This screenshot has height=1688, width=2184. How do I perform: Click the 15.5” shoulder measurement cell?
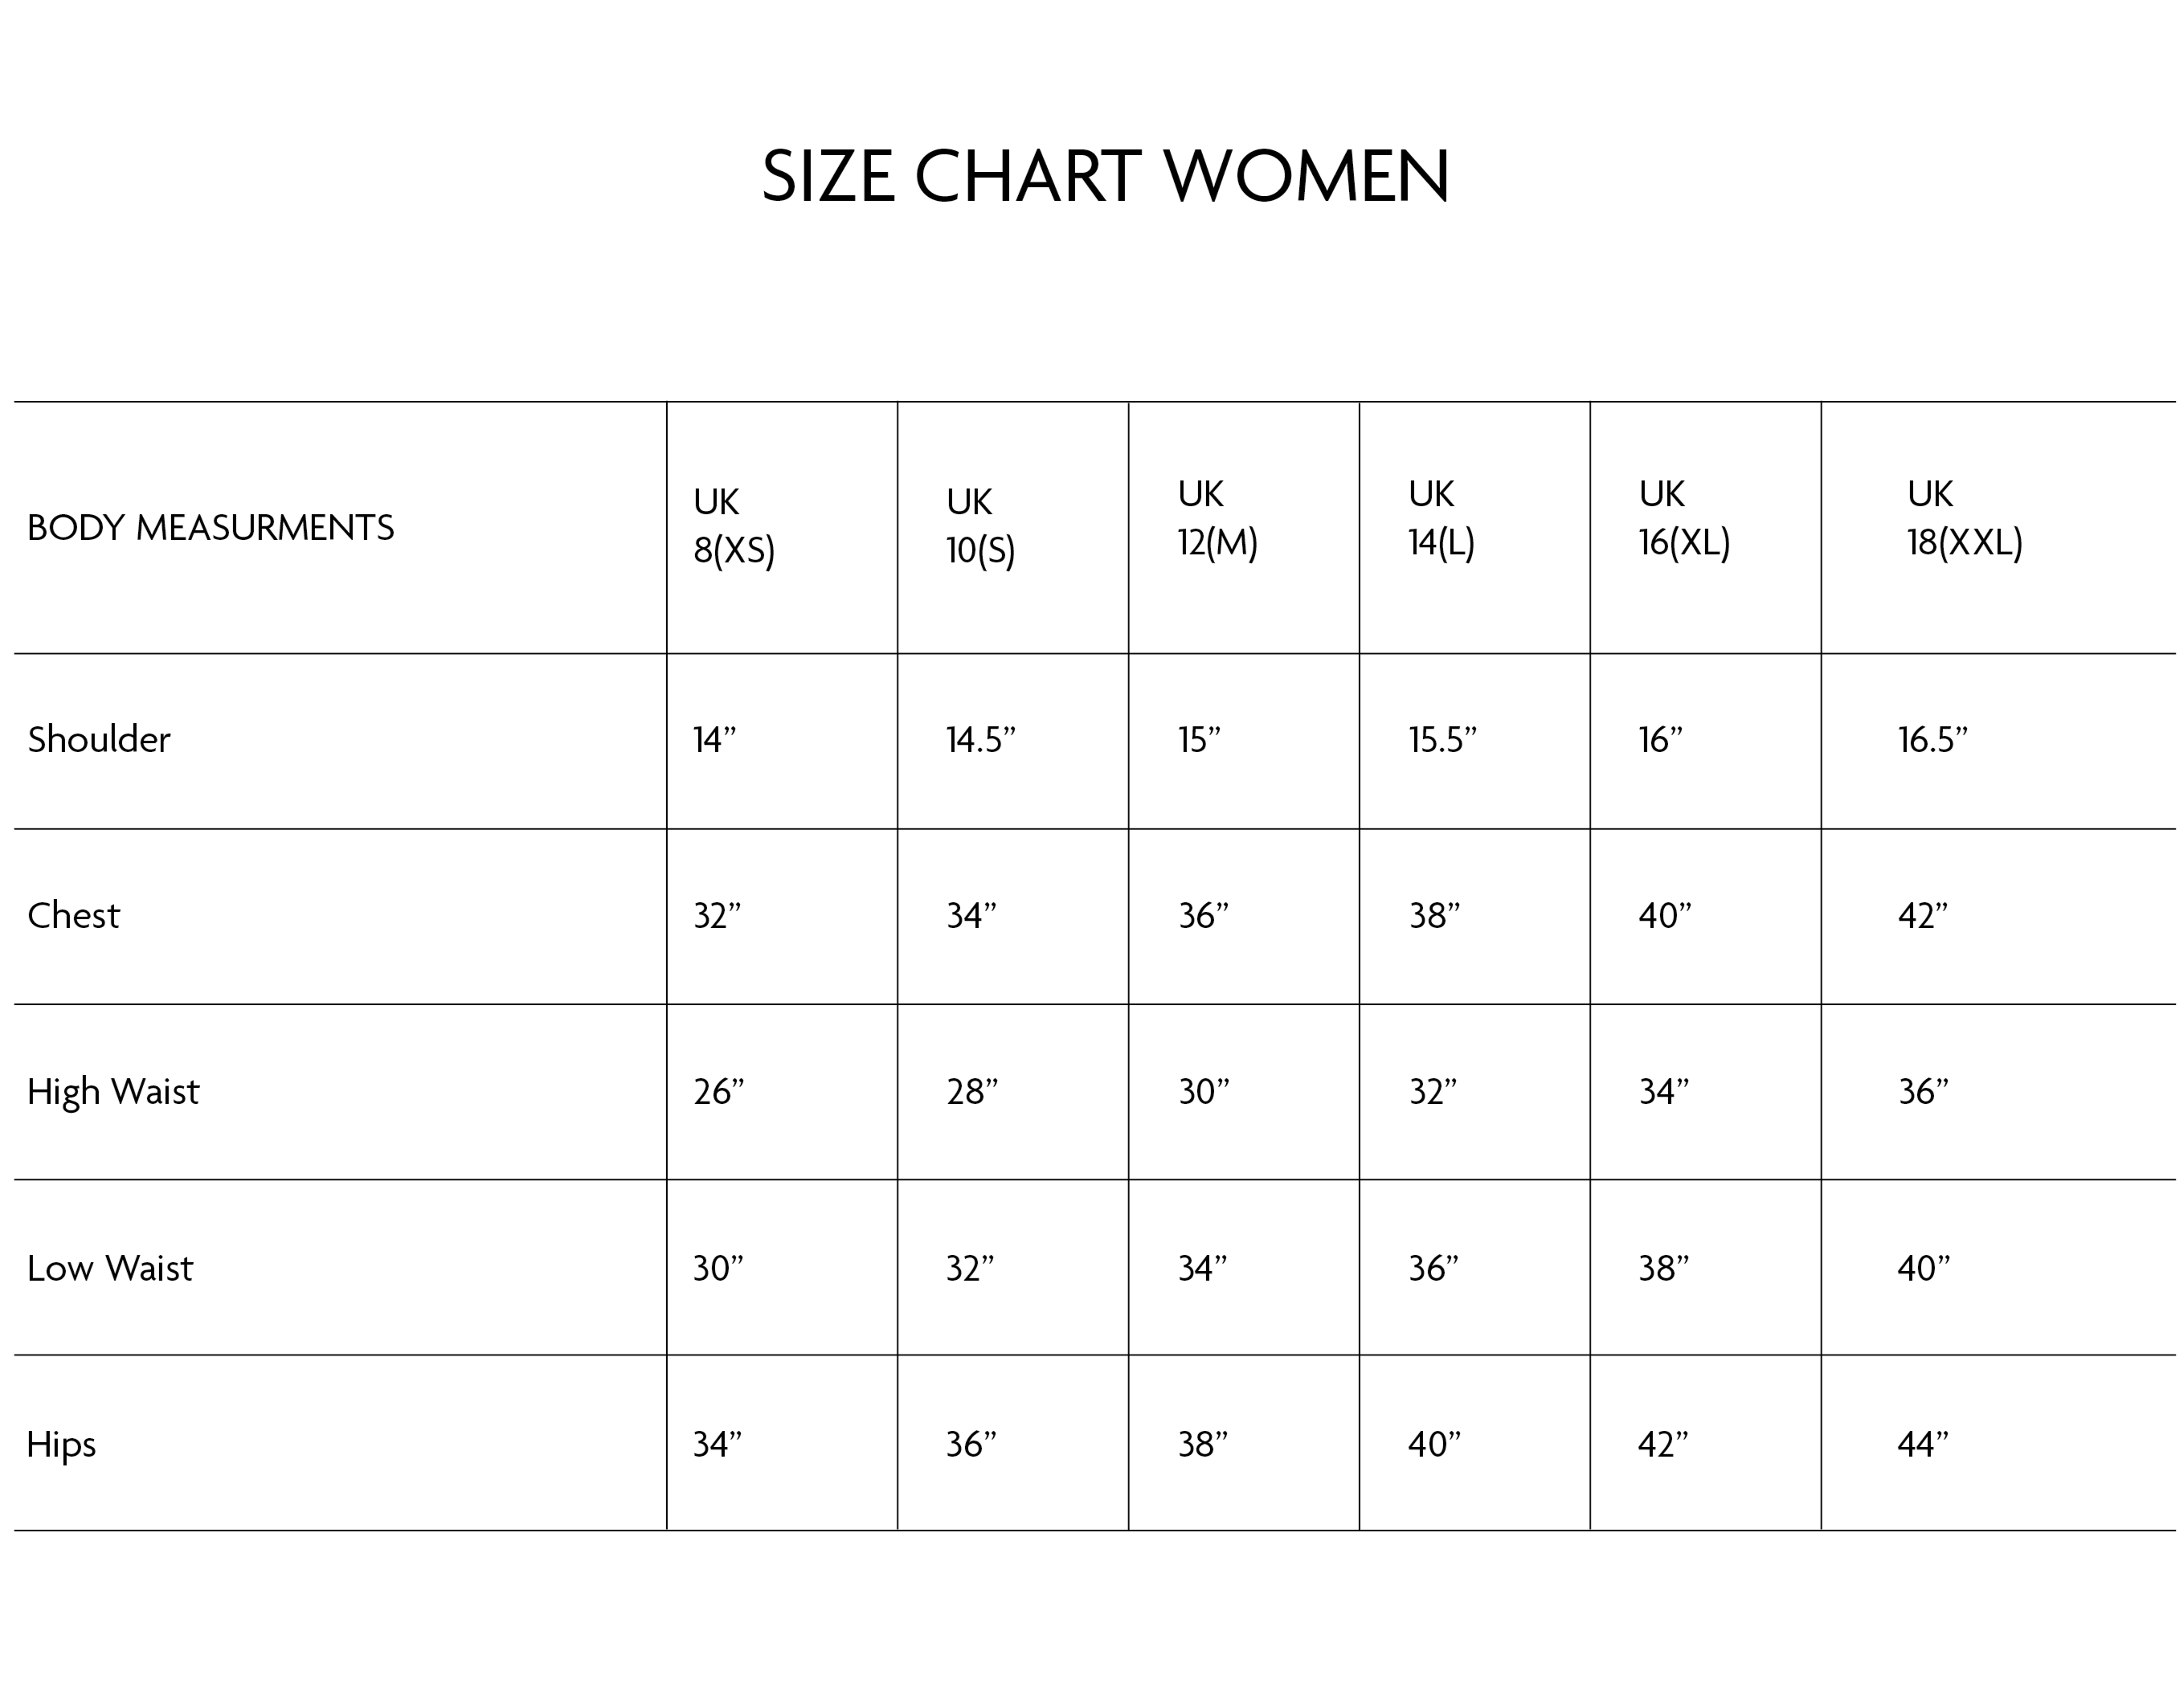coord(1442,740)
